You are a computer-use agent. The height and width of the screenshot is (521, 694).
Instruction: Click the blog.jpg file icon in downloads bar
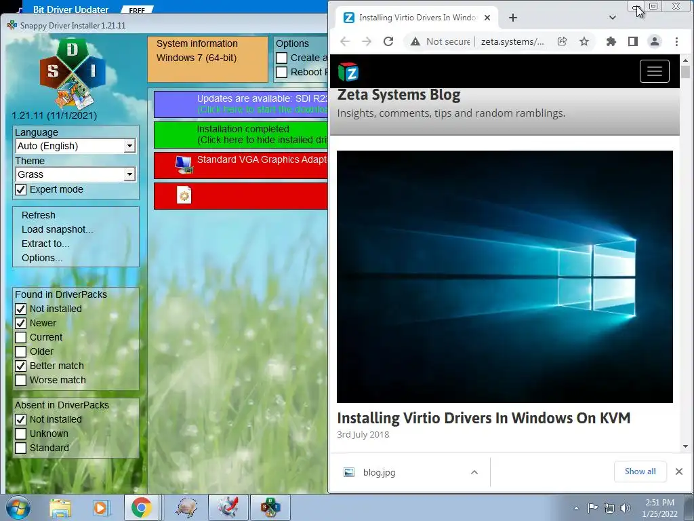pos(349,472)
